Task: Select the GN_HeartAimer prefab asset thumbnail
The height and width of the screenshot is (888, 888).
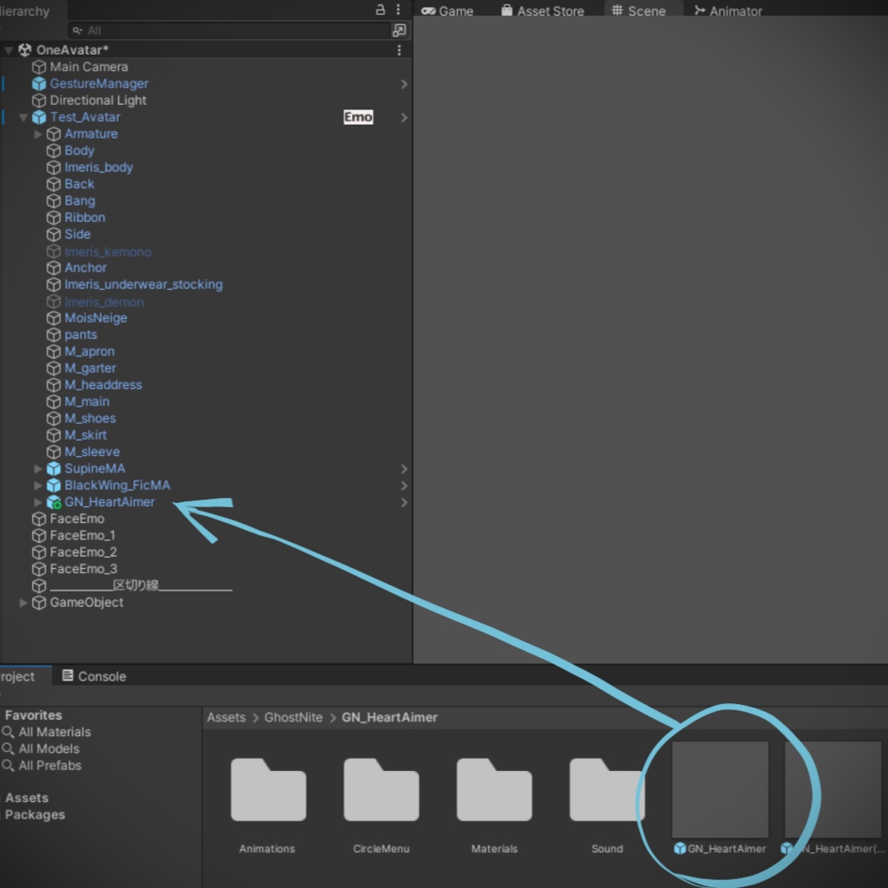Action: (720, 789)
